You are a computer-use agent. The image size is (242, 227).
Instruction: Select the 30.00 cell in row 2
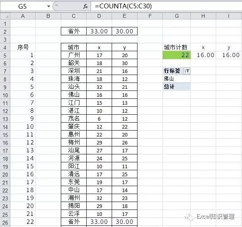click(124, 31)
